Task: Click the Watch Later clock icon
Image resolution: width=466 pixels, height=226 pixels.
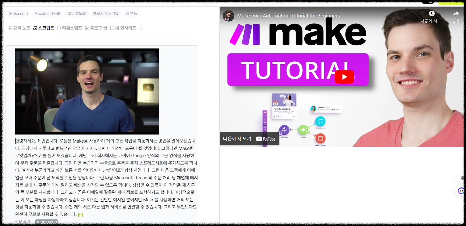Action: (x=432, y=13)
